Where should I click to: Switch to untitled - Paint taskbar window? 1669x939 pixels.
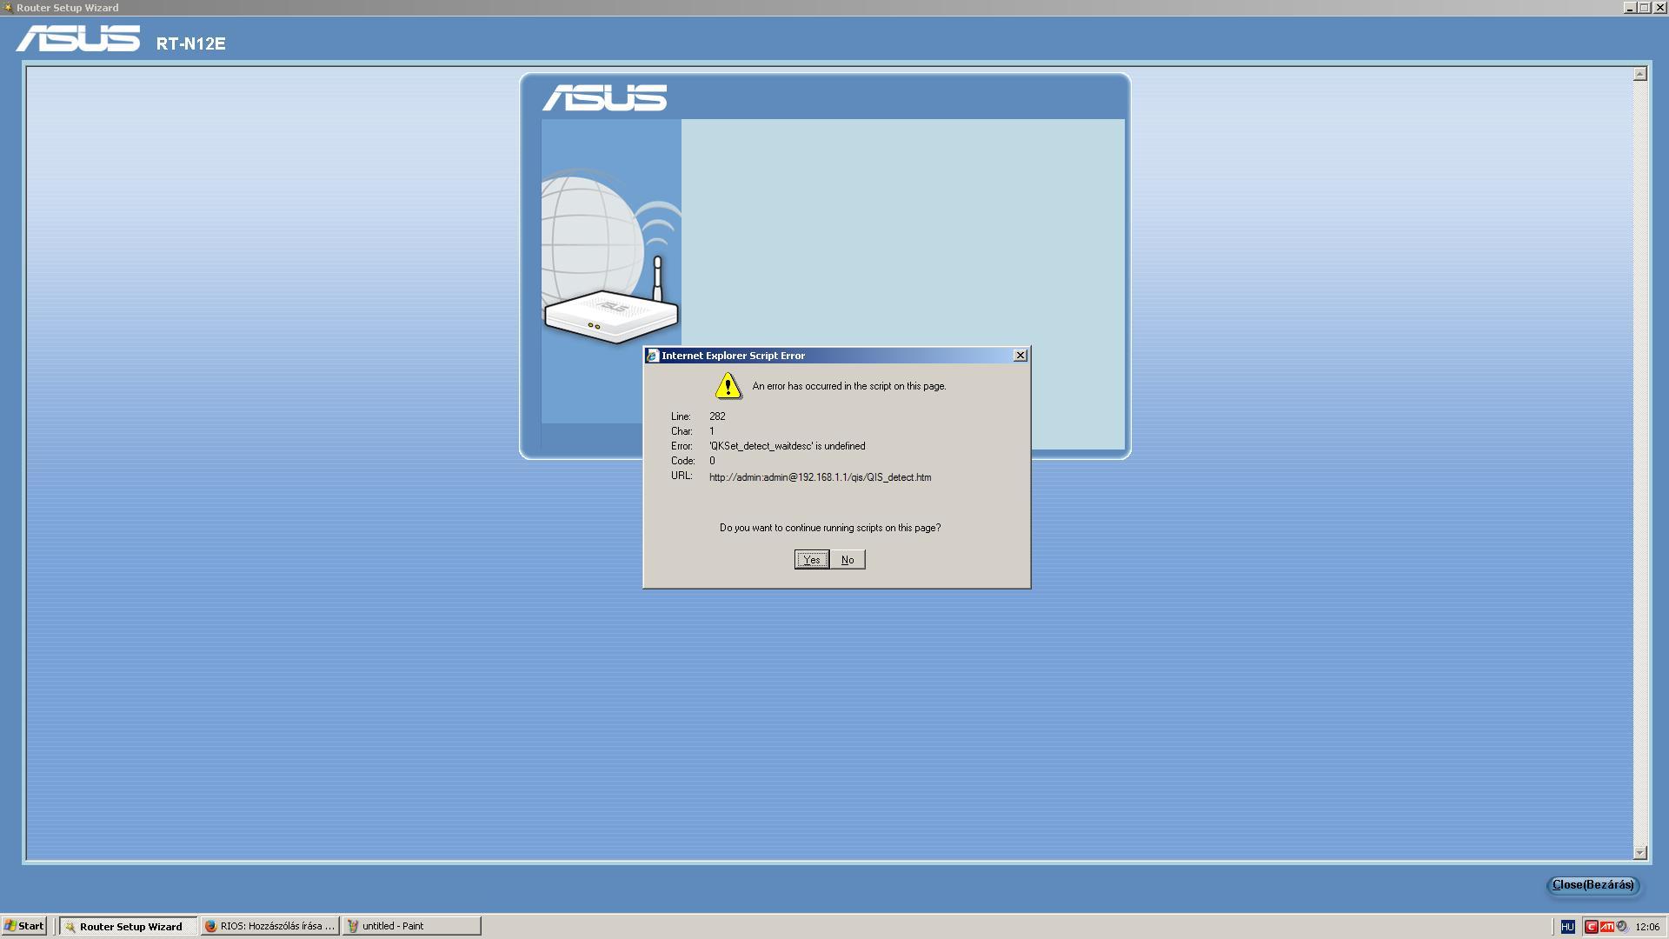coord(411,926)
